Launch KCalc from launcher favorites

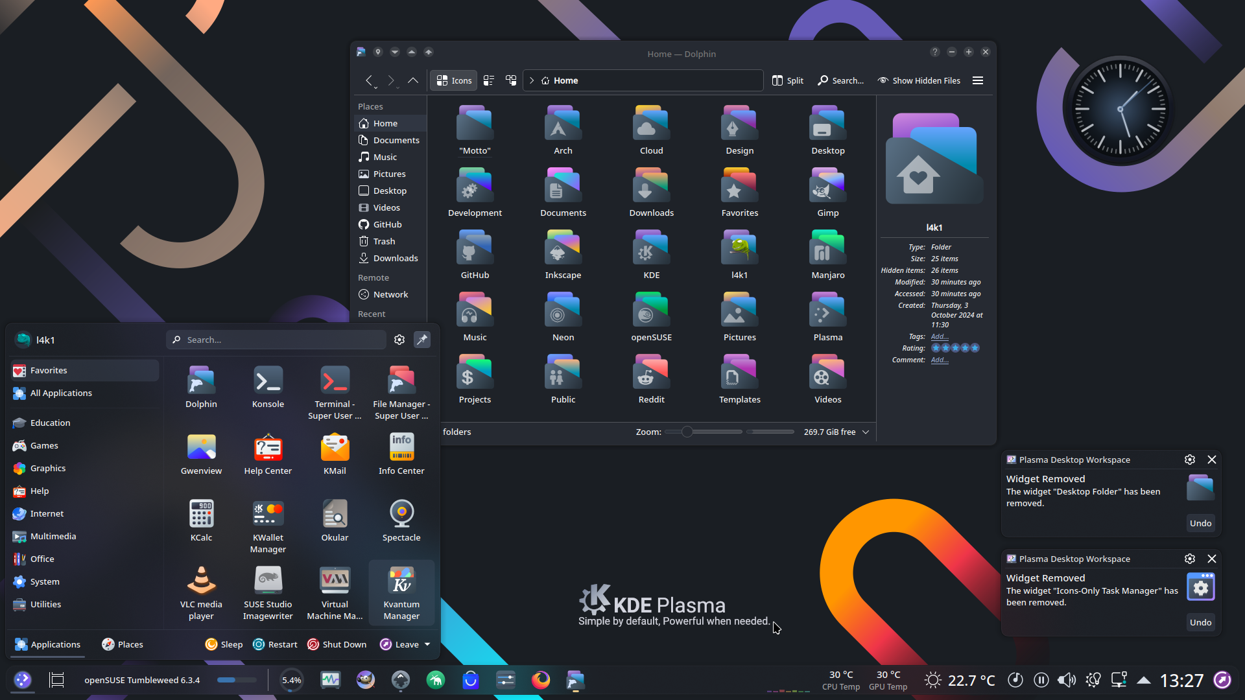[x=201, y=520]
